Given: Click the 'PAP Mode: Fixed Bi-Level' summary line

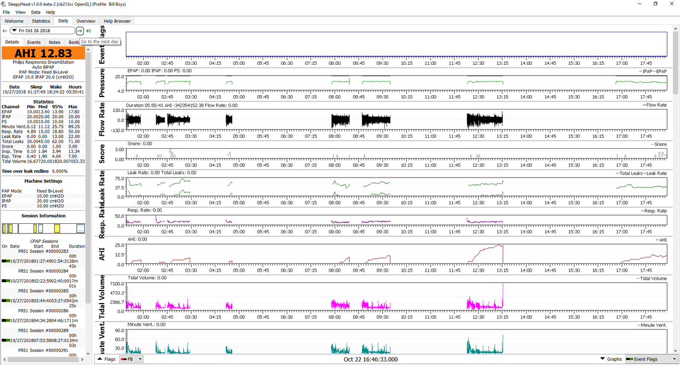Looking at the screenshot, I should tap(44, 72).
